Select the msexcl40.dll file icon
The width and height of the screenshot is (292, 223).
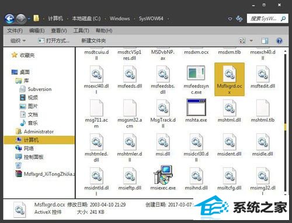point(96,74)
